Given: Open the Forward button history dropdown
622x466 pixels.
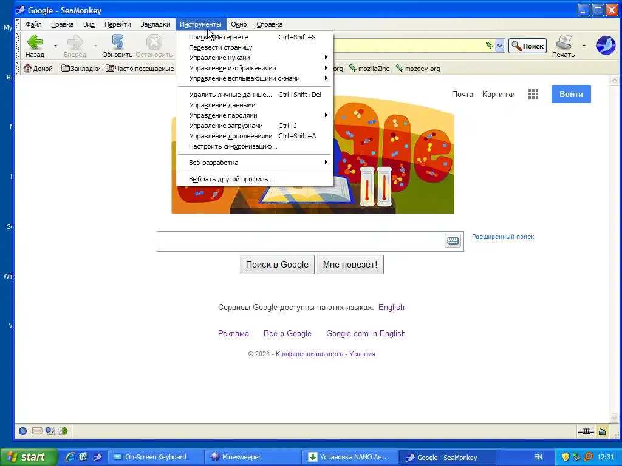Looking at the screenshot, I should coord(95,46).
